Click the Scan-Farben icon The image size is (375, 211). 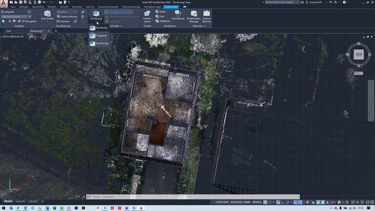47,13
